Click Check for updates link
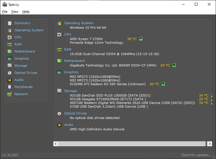This screenshot has width=216, height=159. click(x=196, y=155)
